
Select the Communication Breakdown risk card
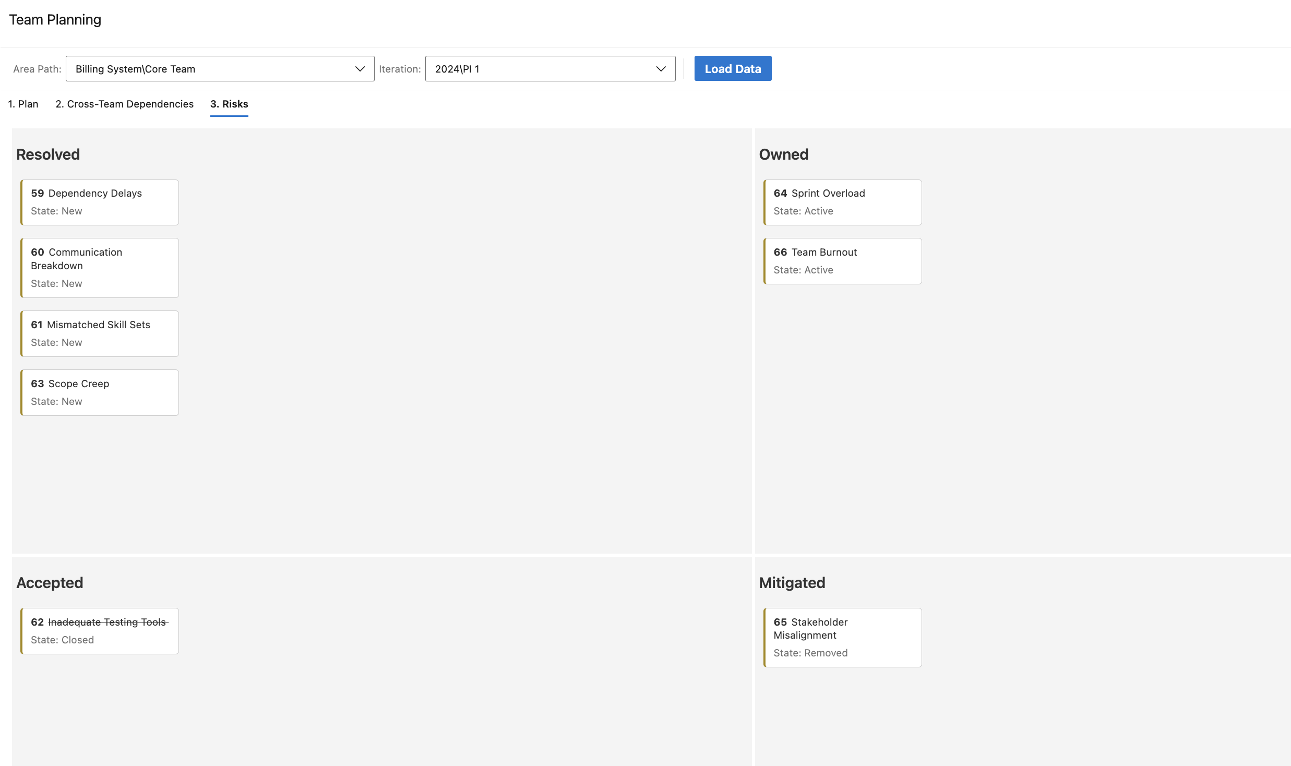99,267
